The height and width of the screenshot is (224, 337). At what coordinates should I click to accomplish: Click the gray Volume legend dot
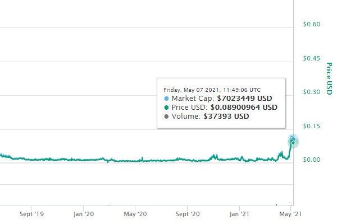coord(166,116)
